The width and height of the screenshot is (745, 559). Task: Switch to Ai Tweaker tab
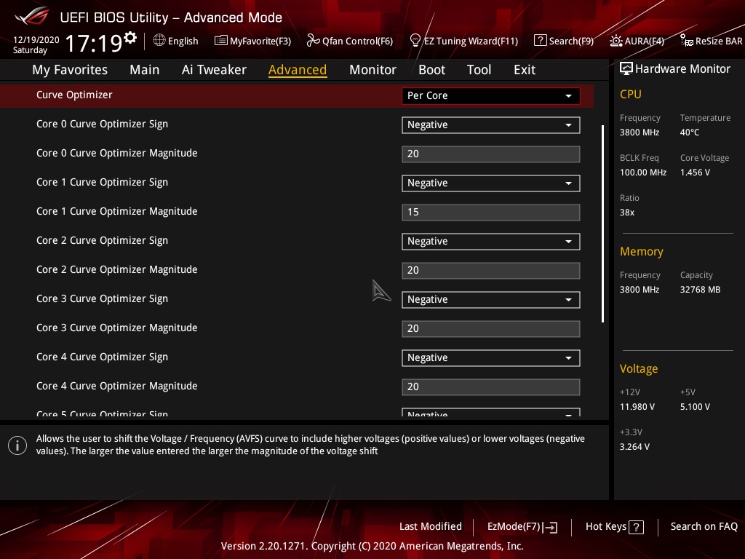(x=214, y=70)
